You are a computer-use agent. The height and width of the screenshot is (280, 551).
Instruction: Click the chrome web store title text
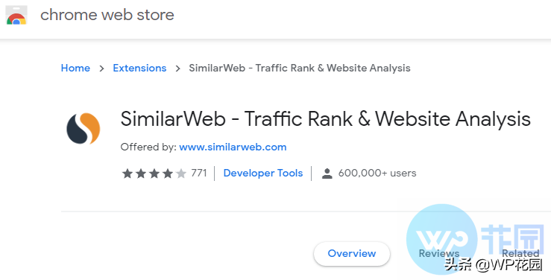pos(107,15)
